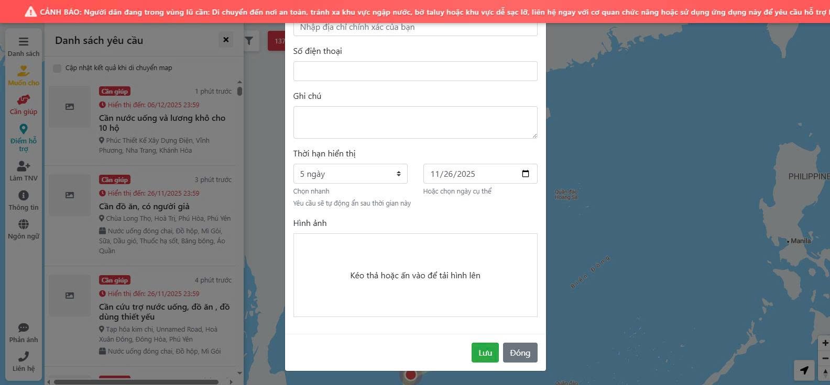Open the Thông tin info icon
830x385 pixels.
tap(24, 196)
